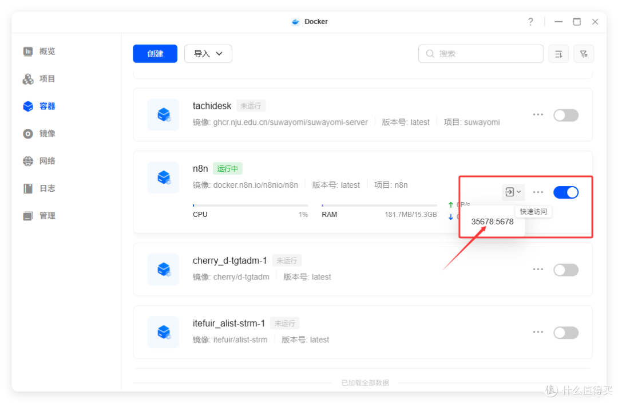
Task: Click the itefuir_alist-strm-1 未运行 status badge
Action: (284, 323)
